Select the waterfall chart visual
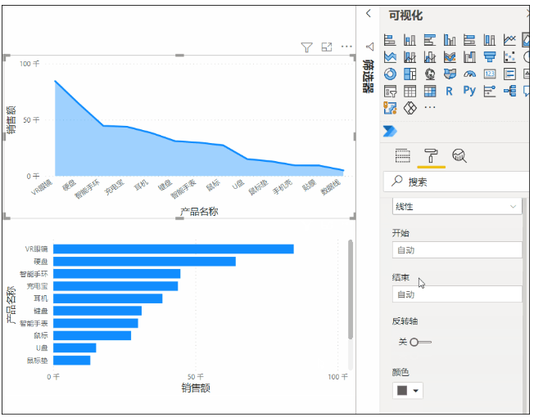Image resolution: width=534 pixels, height=417 pixels. tap(469, 56)
